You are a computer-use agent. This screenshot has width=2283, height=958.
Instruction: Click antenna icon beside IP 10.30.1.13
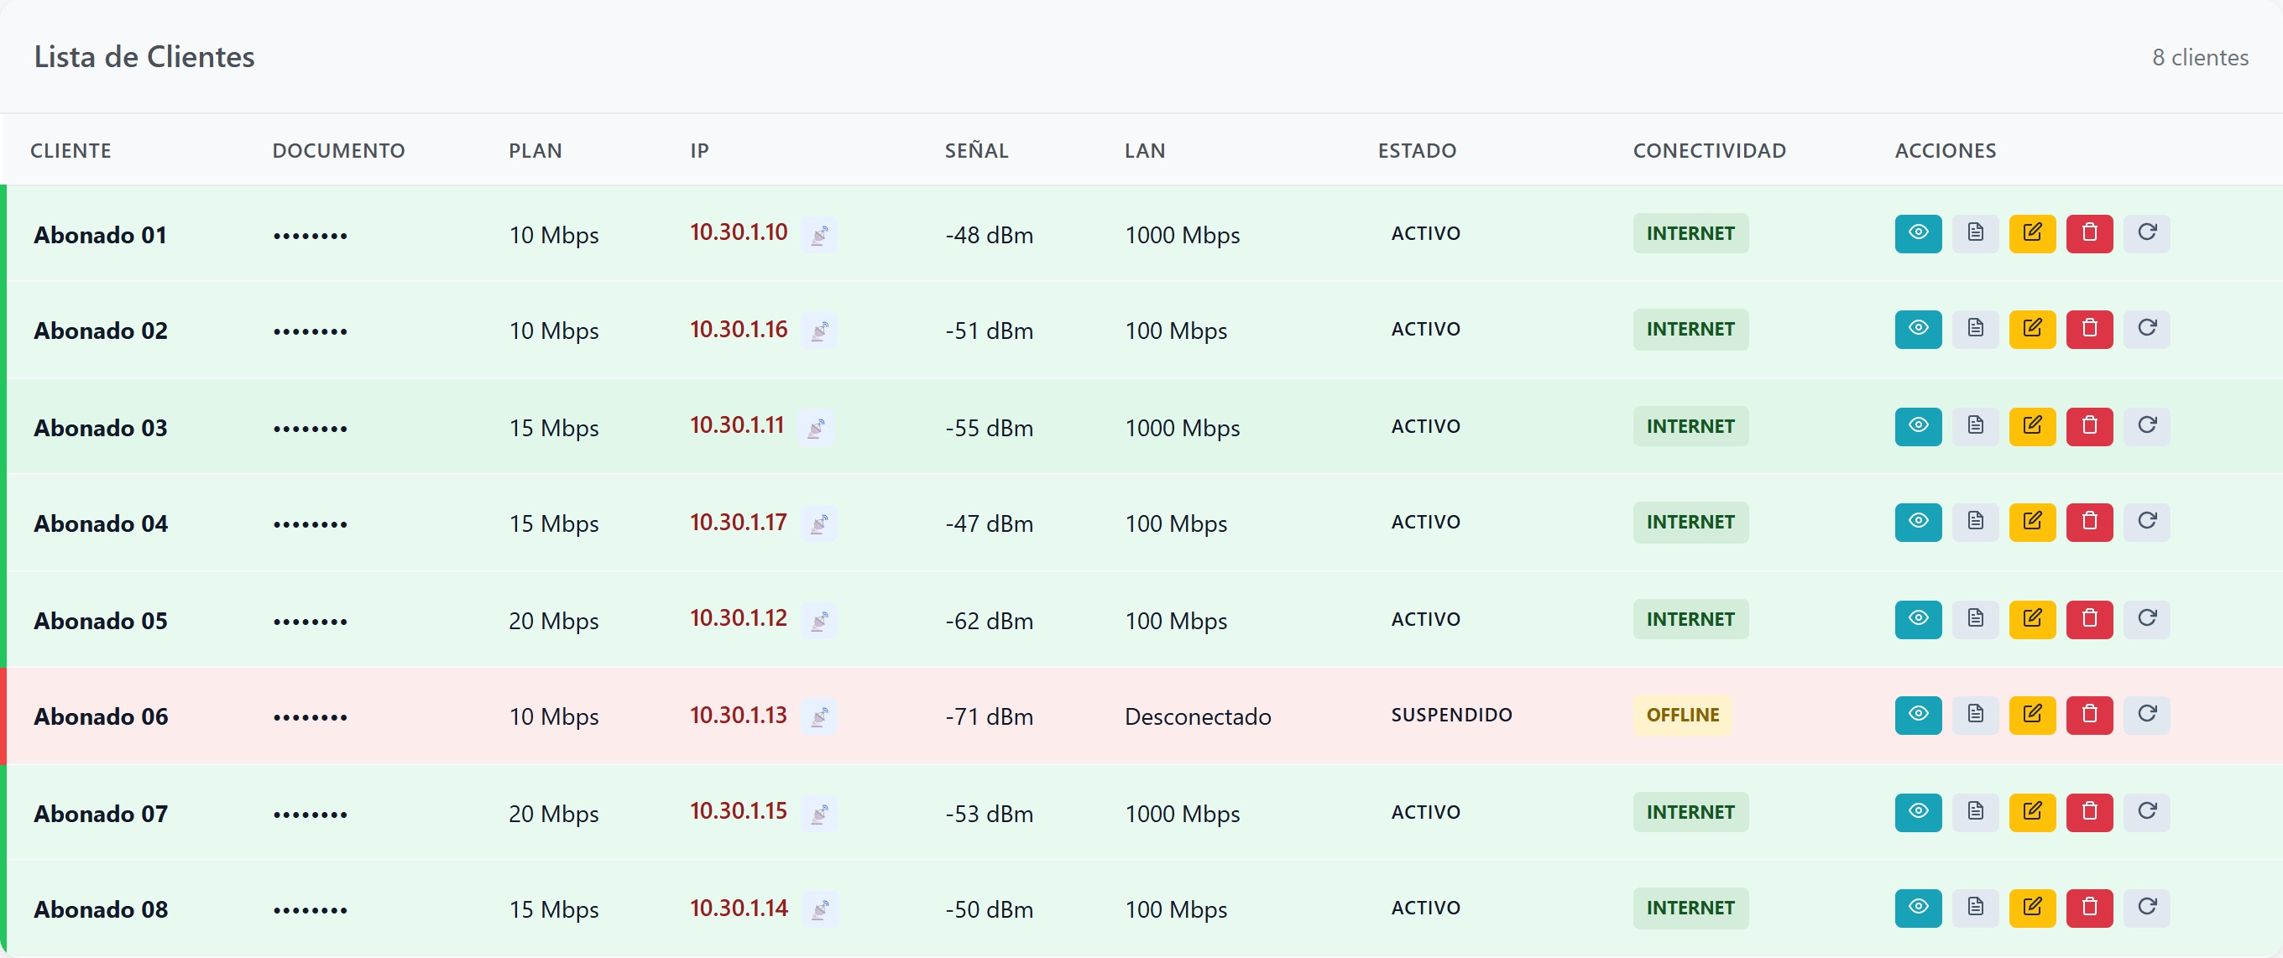click(x=819, y=716)
